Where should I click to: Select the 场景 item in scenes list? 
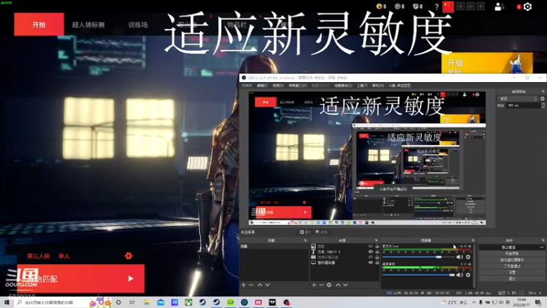point(274,246)
